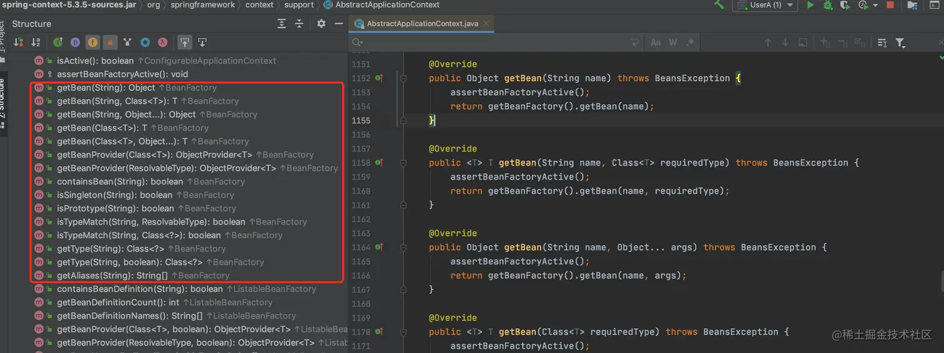Toggle Show Properties filter
Image resolution: width=944 pixels, height=353 pixels.
(75, 42)
